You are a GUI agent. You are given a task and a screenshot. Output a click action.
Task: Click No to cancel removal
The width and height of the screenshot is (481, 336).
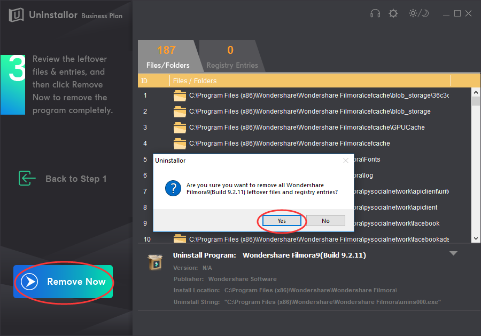[325, 221]
